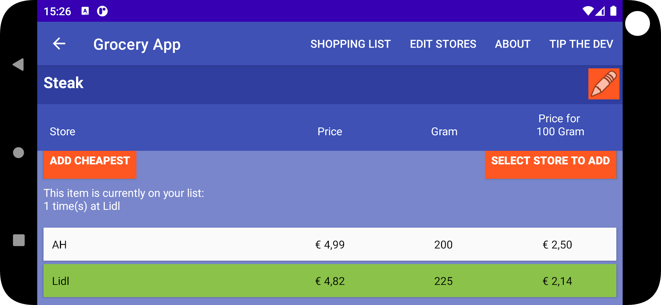Viewport: 661px width, 305px height.
Task: Select Tip the Dev menu item
Action: pyautogui.click(x=581, y=44)
